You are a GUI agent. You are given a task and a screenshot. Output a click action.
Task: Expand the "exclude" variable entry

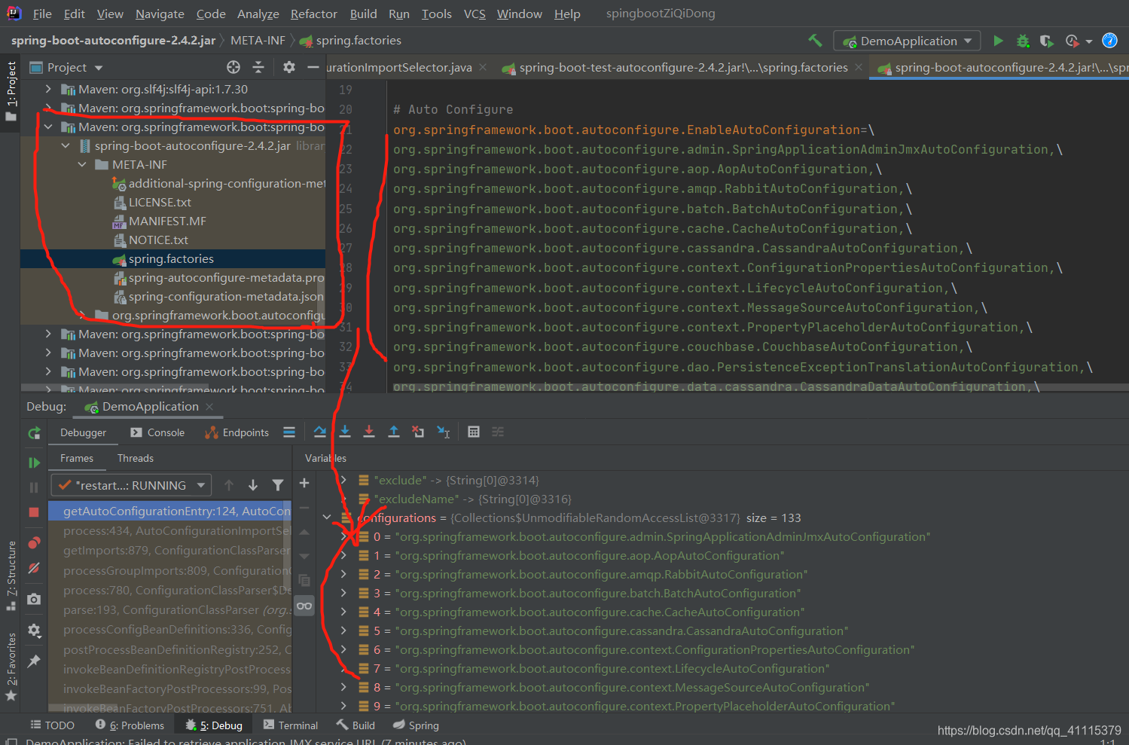coord(343,480)
